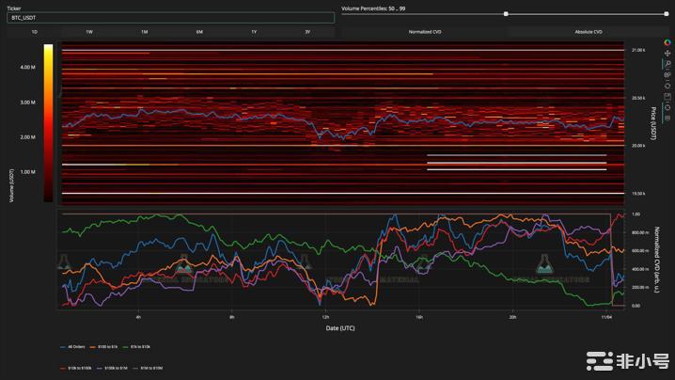Activate the Box Zoom magnifier tool
The height and width of the screenshot is (380, 675).
(x=667, y=64)
